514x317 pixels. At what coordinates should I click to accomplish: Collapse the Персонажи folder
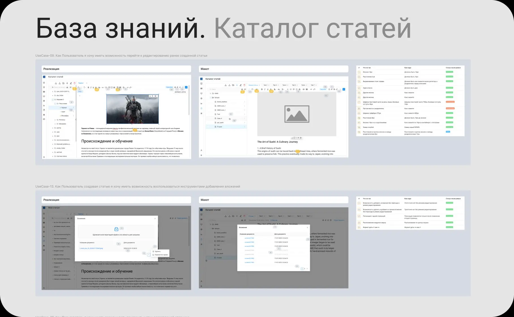[x=55, y=104]
